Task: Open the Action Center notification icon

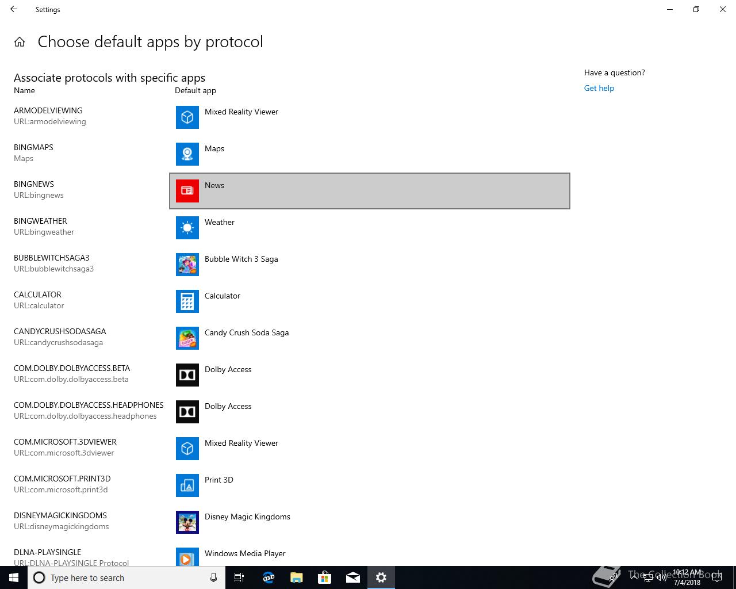Action: pyautogui.click(x=717, y=577)
